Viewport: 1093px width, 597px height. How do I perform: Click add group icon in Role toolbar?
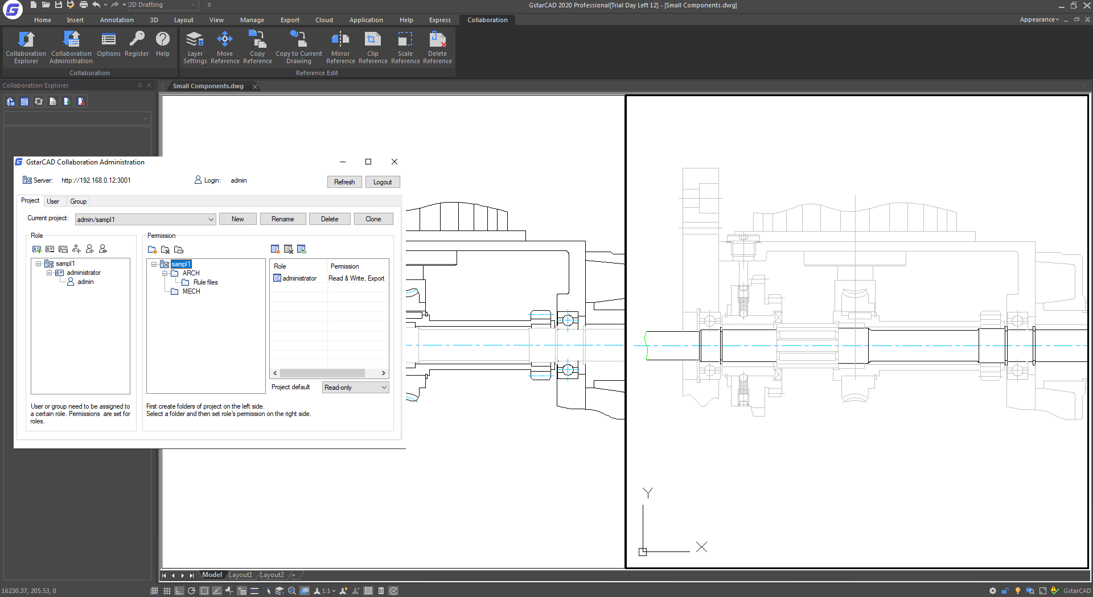click(76, 249)
